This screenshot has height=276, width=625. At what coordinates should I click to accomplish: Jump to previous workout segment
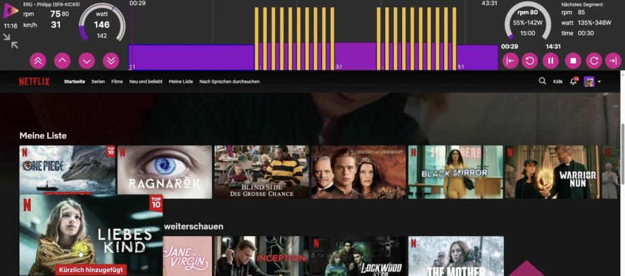[510, 61]
